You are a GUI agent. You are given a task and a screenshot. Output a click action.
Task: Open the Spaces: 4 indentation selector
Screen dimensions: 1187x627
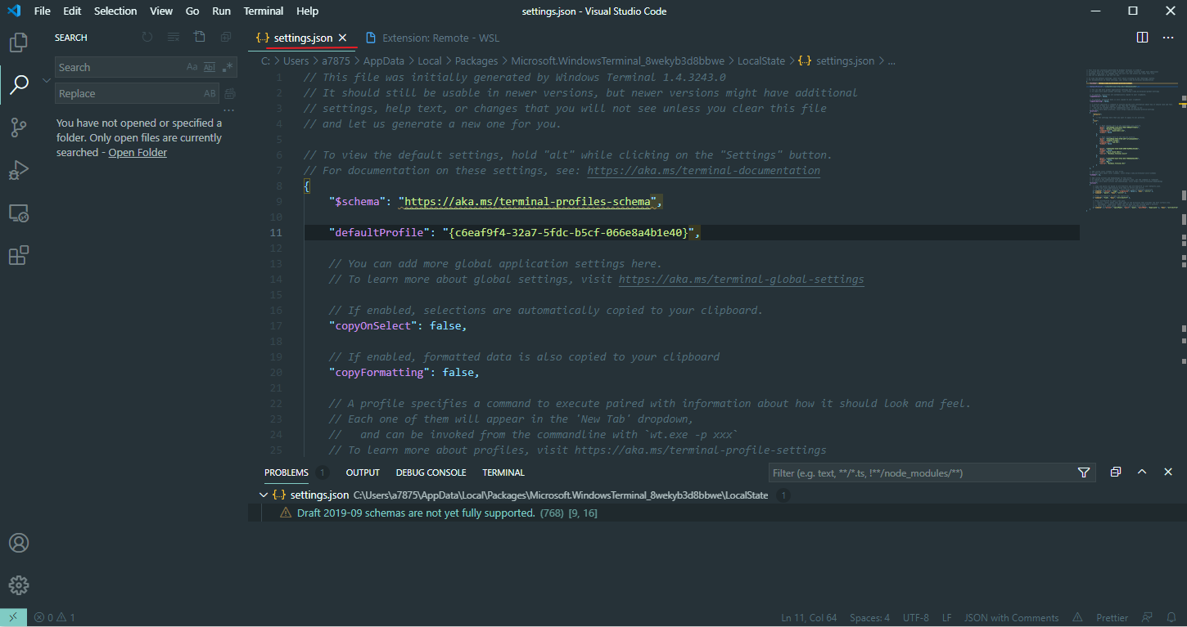point(869,617)
